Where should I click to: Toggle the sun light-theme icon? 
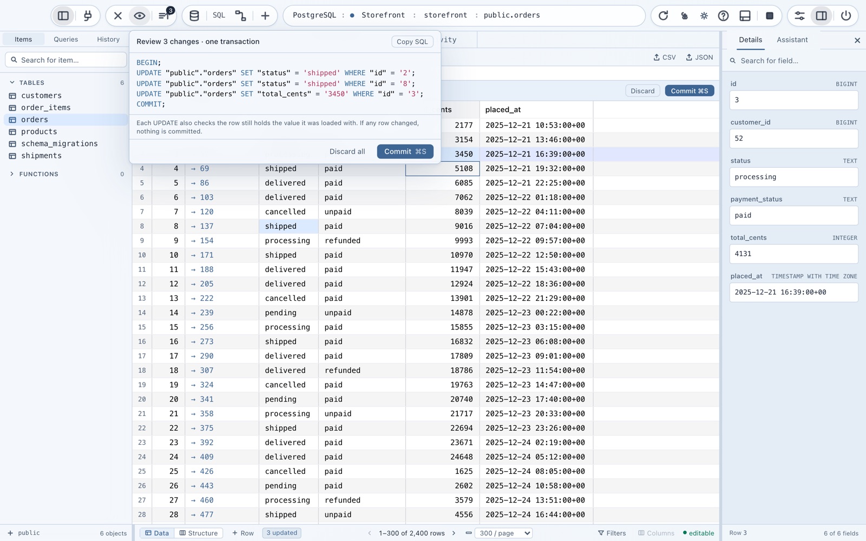pyautogui.click(x=704, y=16)
